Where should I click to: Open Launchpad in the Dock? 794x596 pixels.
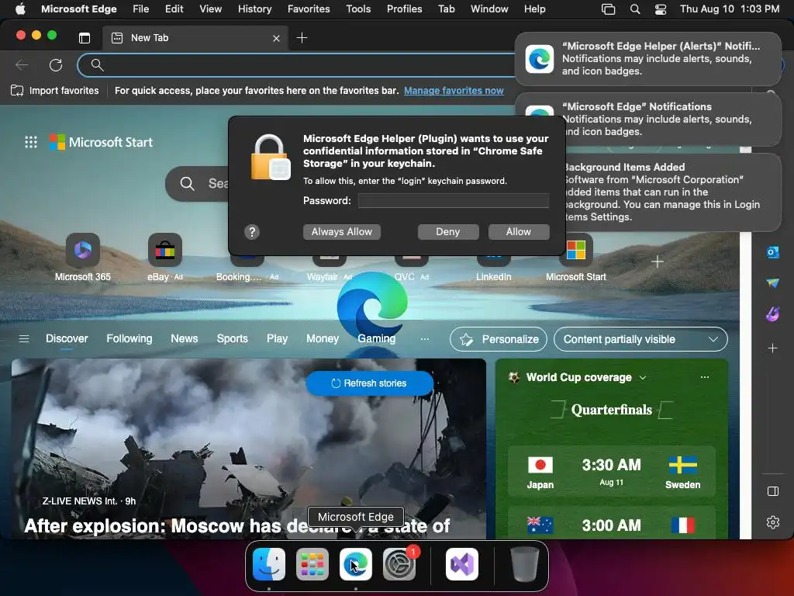click(312, 564)
